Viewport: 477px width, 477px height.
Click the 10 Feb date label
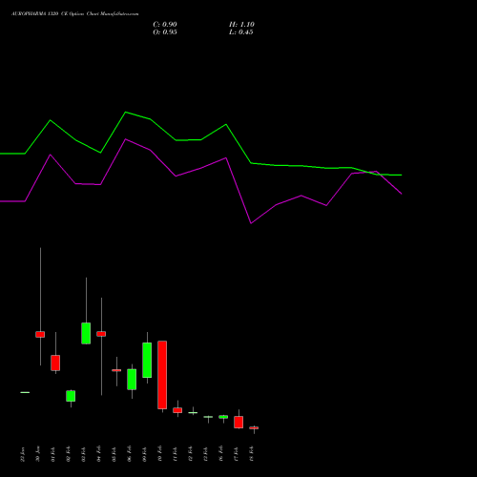click(x=159, y=454)
